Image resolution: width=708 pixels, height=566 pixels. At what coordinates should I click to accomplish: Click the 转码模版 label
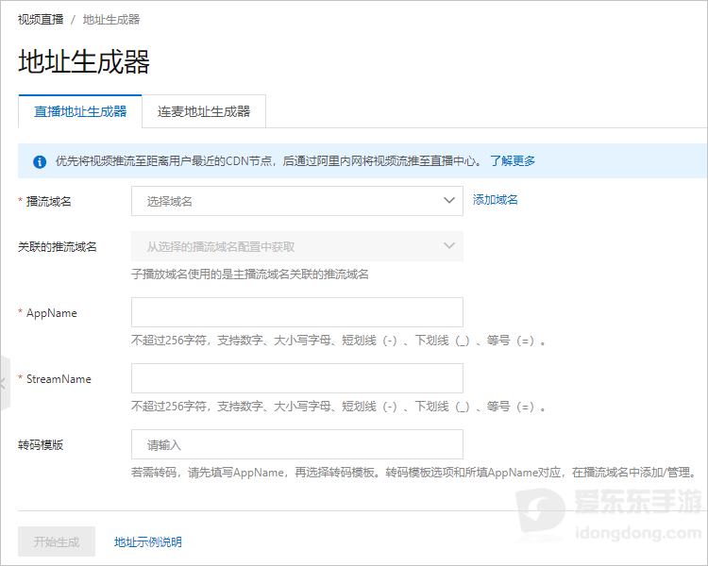click(41, 445)
